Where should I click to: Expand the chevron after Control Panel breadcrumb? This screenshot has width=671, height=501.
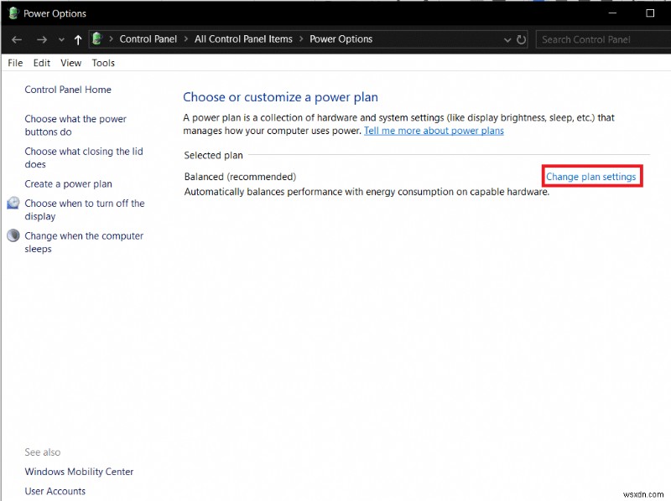[187, 39]
